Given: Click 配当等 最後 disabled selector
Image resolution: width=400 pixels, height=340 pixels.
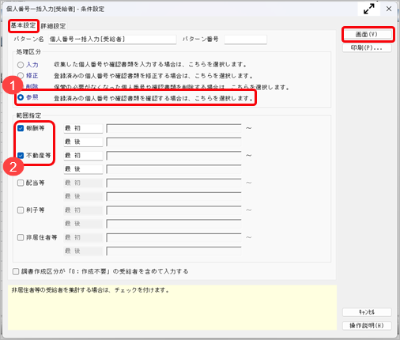Looking at the screenshot, I should (83, 196).
